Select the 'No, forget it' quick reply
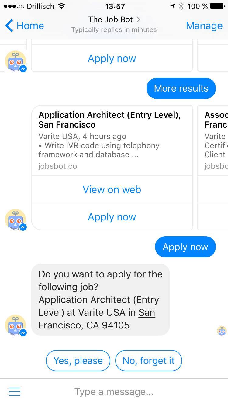This screenshot has width=228, height=405. click(148, 361)
